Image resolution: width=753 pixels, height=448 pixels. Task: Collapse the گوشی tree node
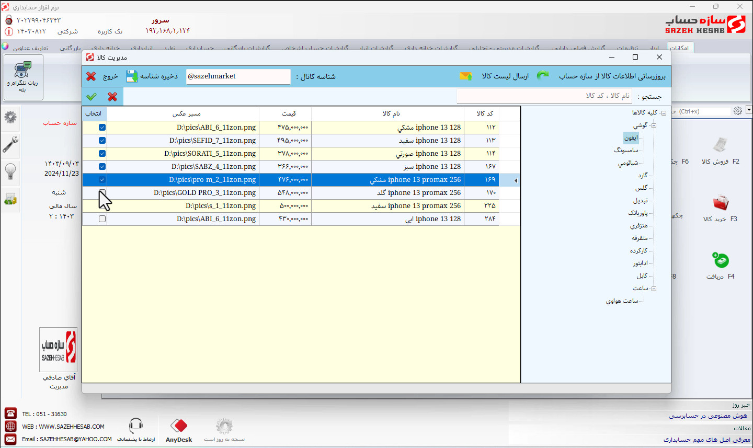click(654, 125)
